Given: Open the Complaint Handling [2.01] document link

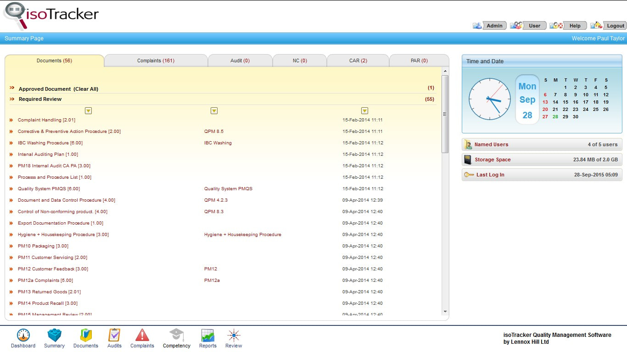Looking at the screenshot, I should point(46,120).
